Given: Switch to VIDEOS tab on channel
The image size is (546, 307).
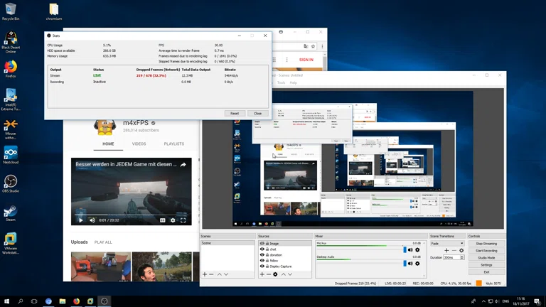Looking at the screenshot, I should [139, 144].
